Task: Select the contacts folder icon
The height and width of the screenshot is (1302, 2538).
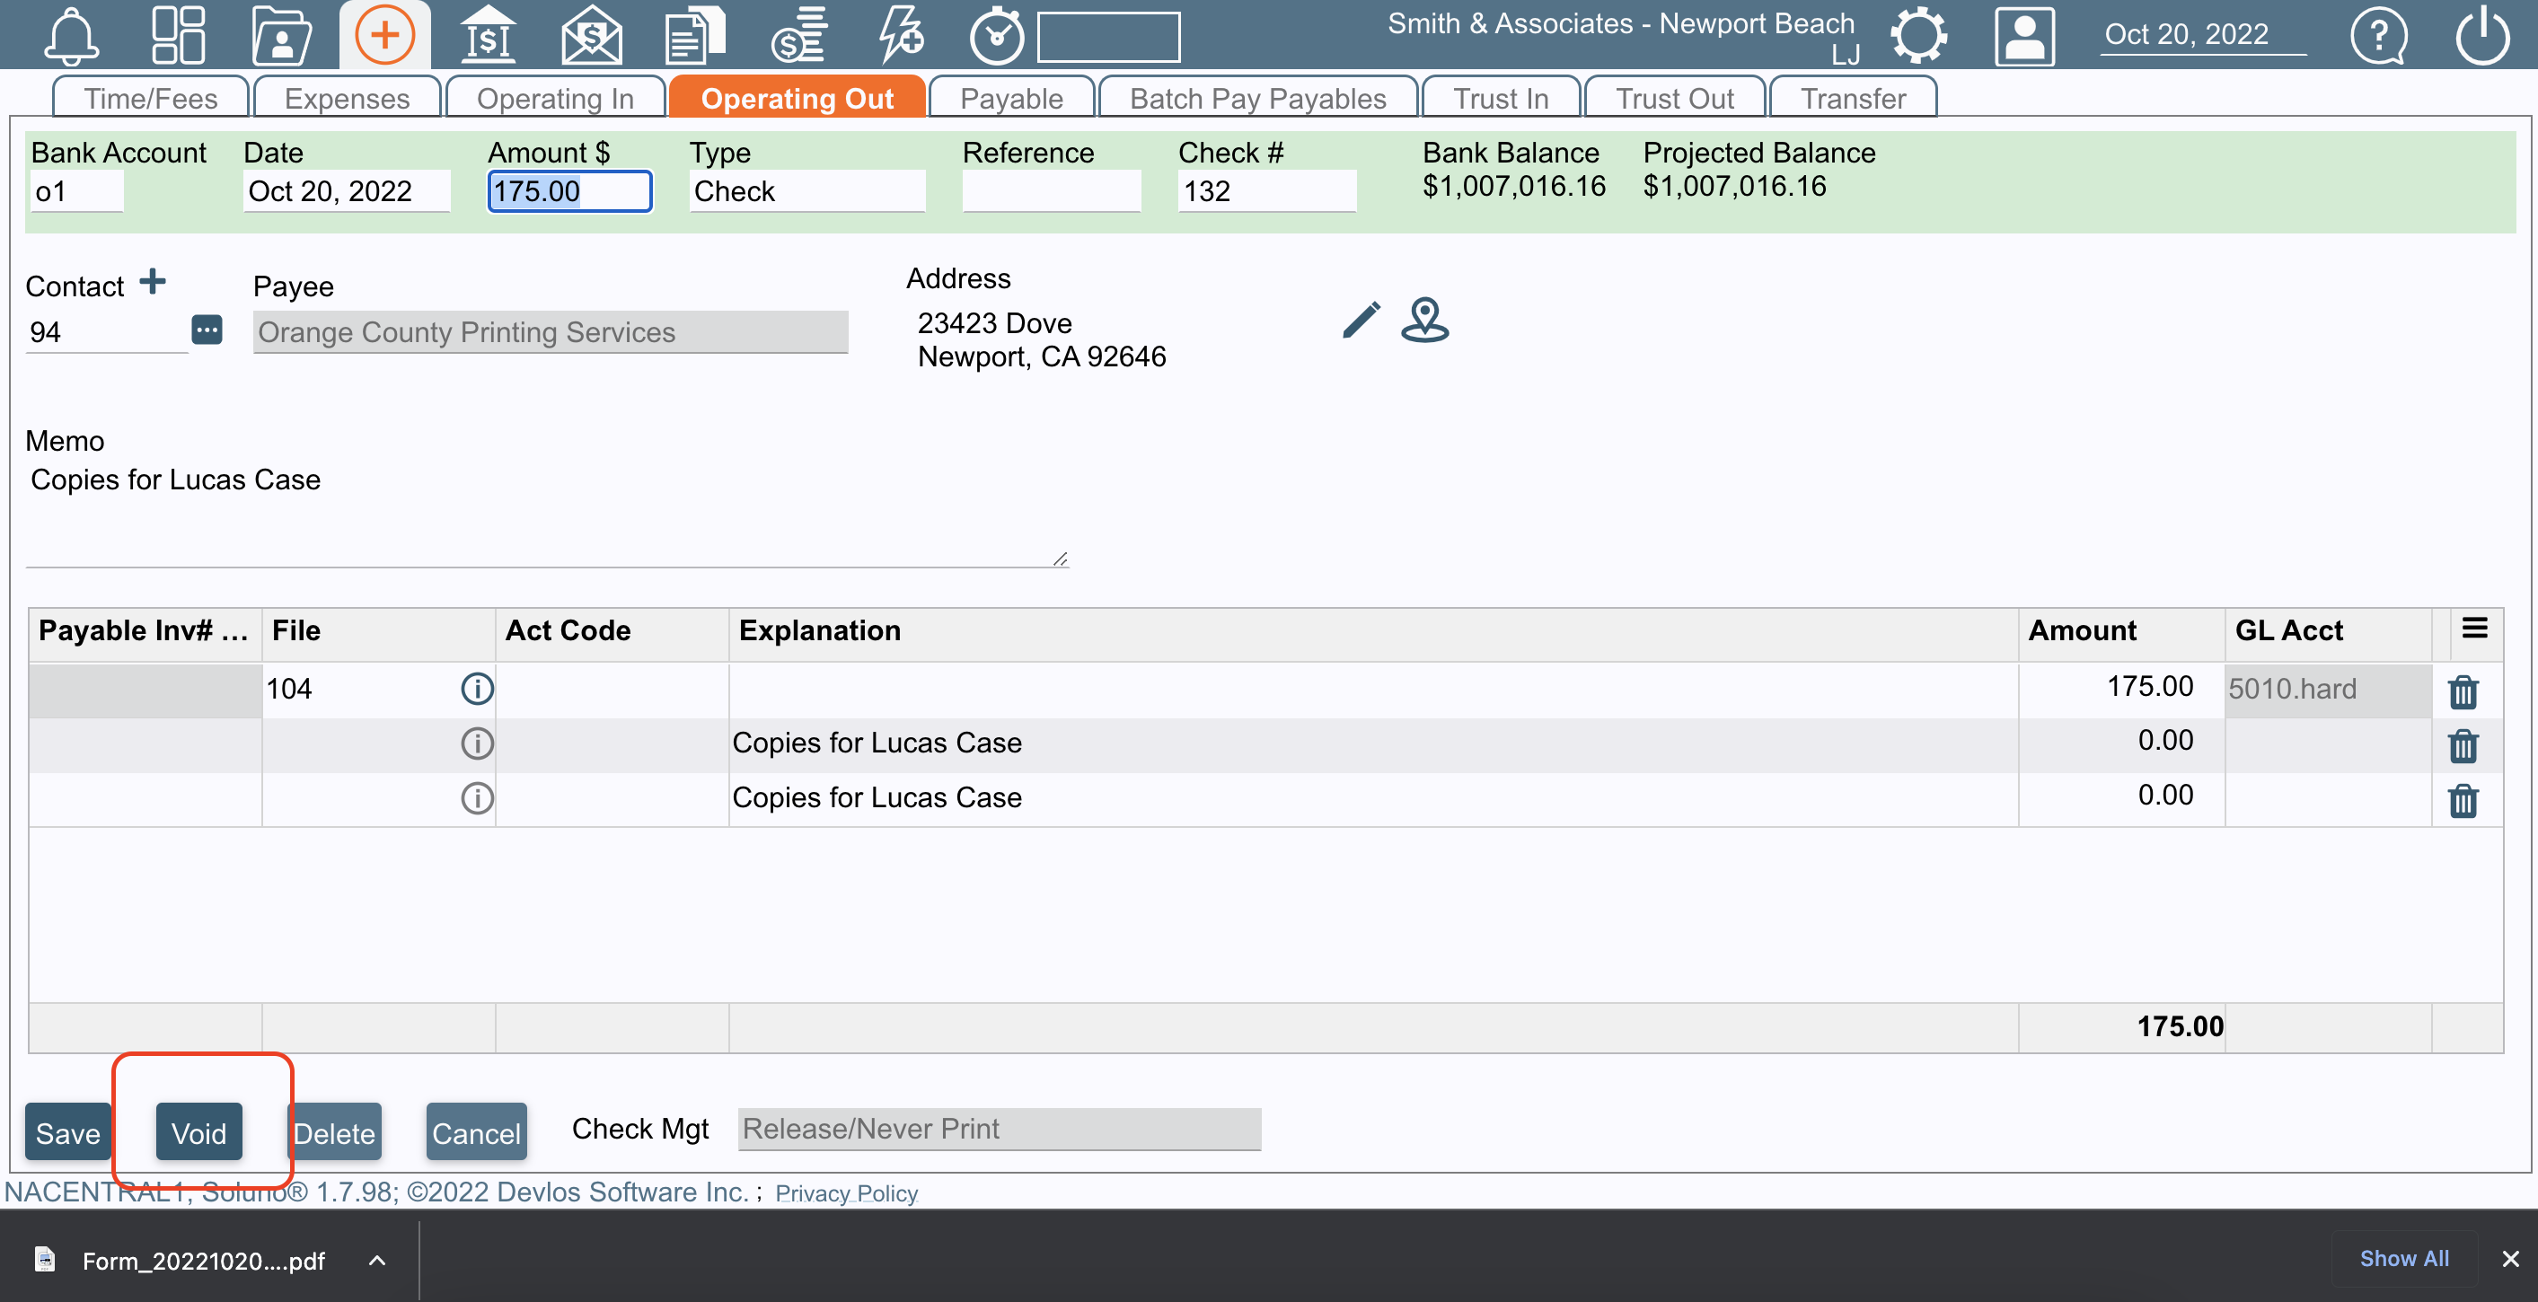Action: (x=282, y=34)
